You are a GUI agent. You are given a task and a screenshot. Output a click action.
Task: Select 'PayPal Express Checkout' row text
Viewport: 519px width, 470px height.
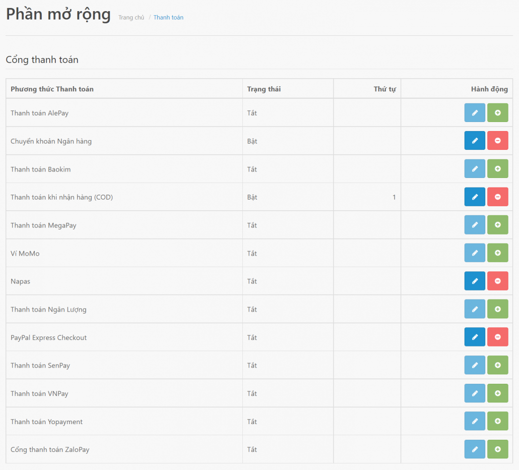[x=48, y=337]
